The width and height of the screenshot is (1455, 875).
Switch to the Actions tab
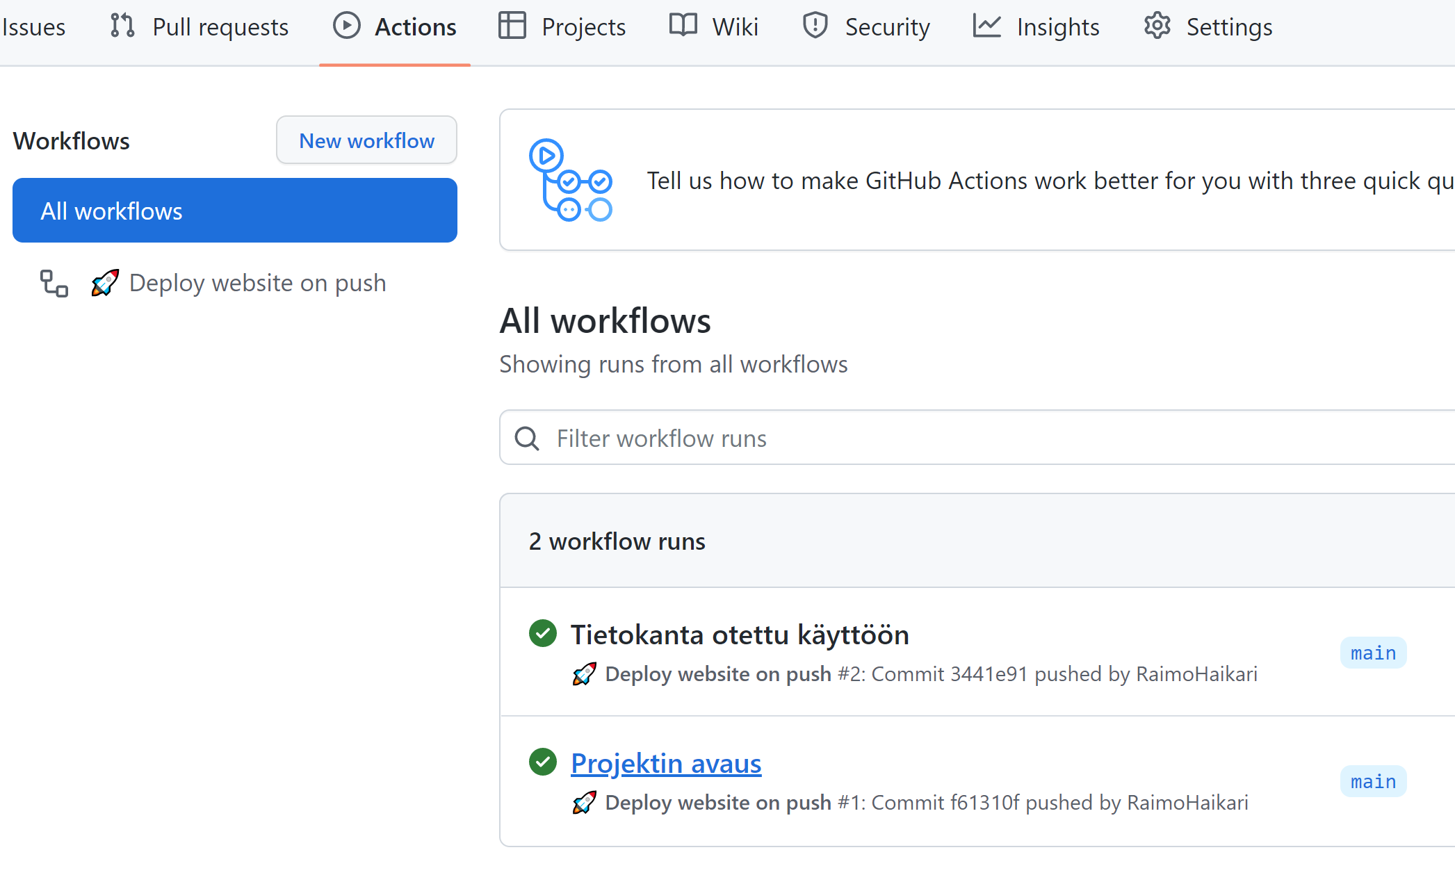click(x=395, y=27)
